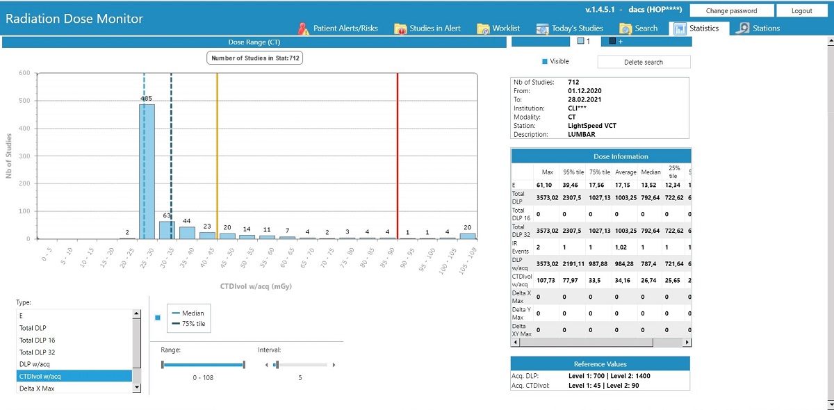Click the Range slider left handle
834x410 pixels.
(162, 364)
